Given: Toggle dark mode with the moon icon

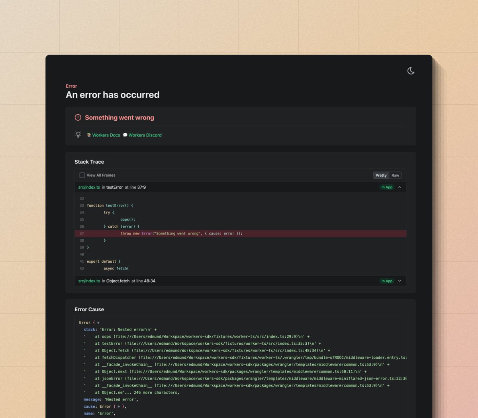Looking at the screenshot, I should click(x=411, y=71).
